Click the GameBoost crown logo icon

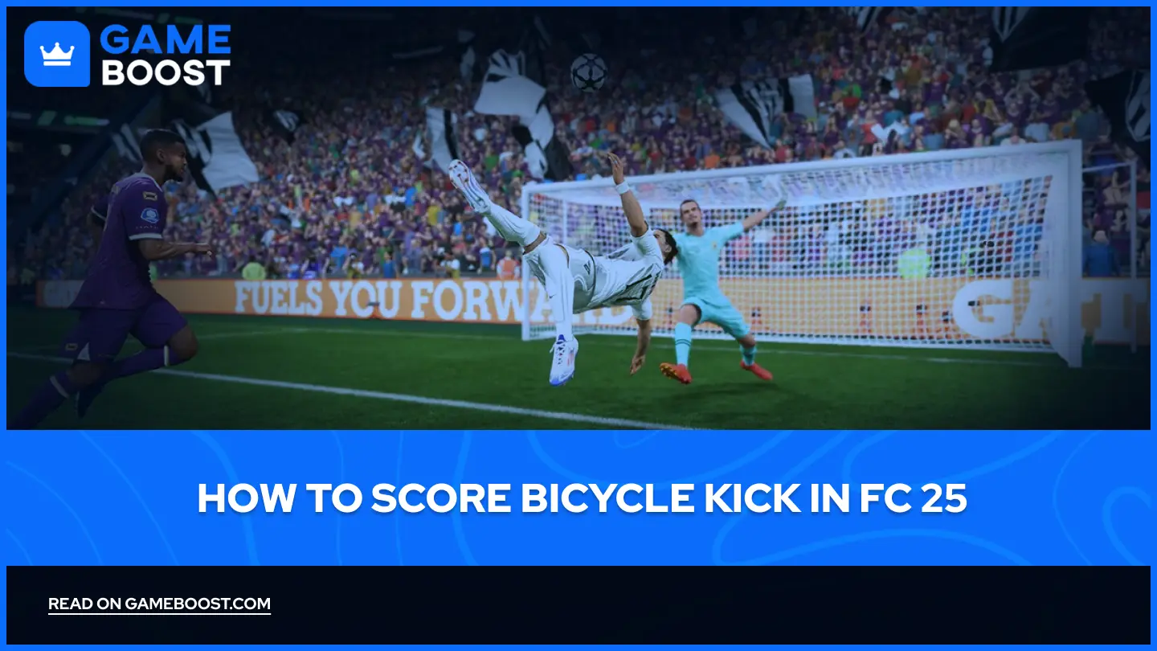click(56, 54)
